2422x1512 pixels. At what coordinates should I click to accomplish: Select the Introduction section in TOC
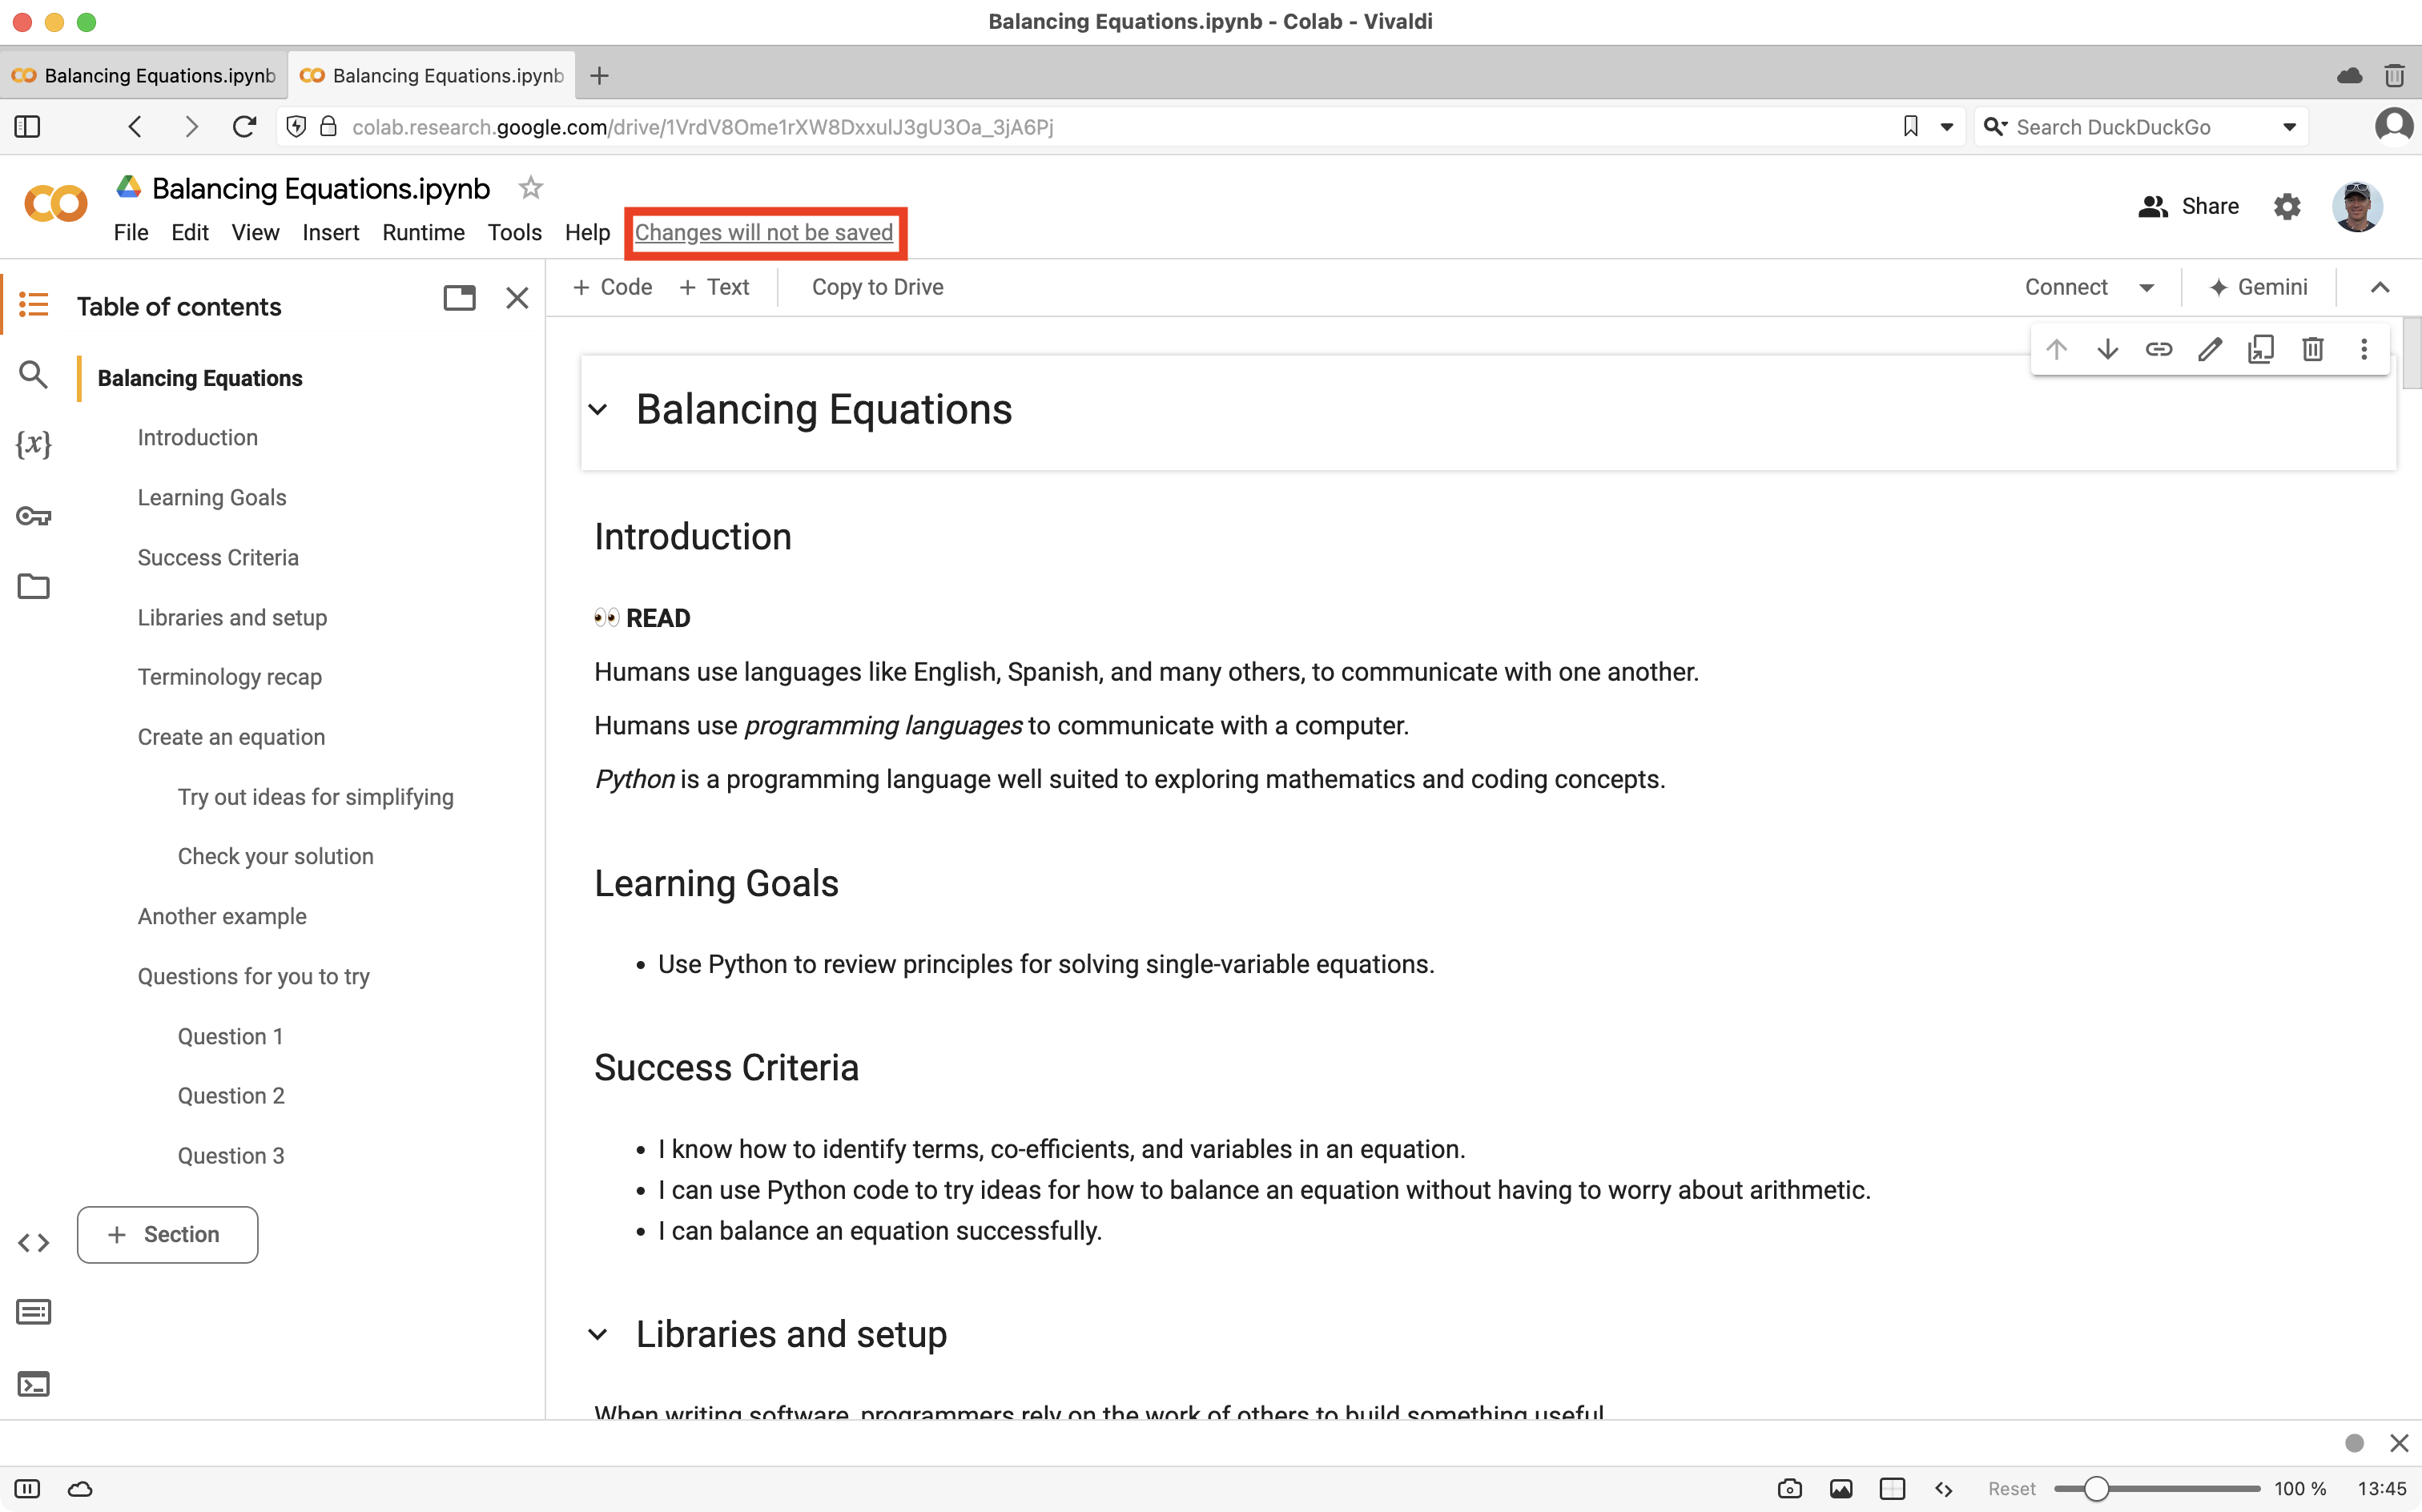(x=197, y=437)
